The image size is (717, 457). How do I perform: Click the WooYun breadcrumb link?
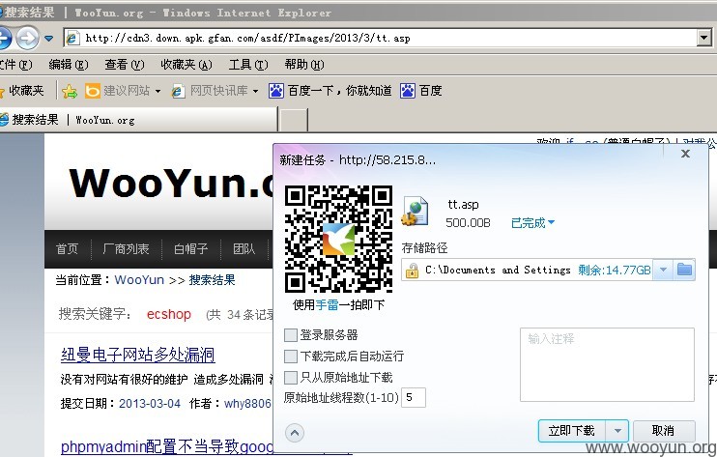tap(139, 279)
